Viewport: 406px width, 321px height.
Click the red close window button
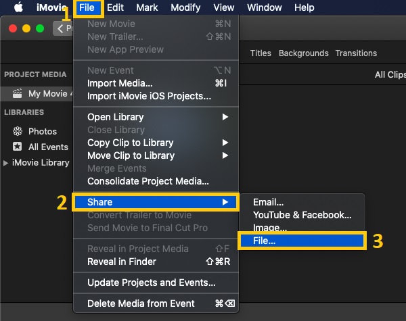(x=13, y=28)
